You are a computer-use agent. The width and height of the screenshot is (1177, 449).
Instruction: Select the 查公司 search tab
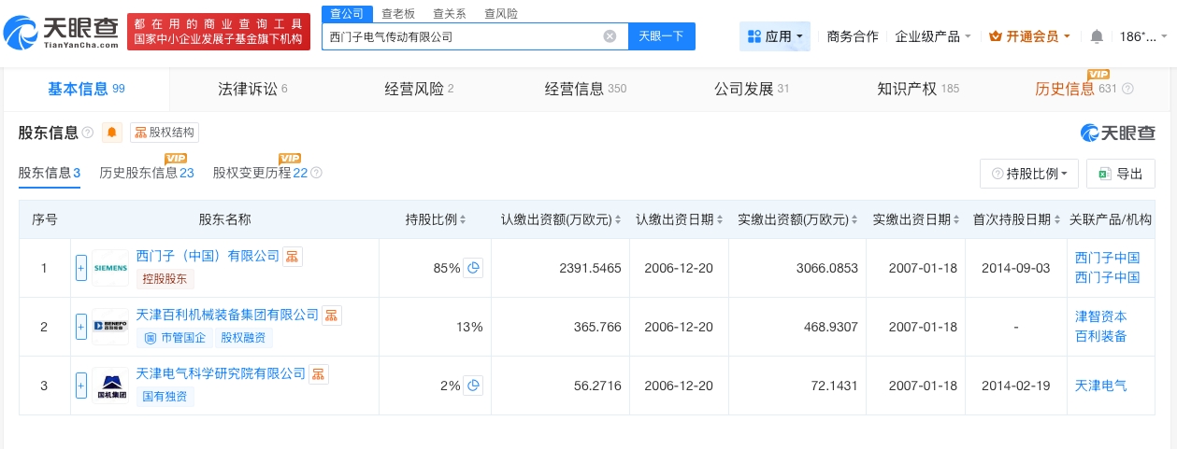[348, 13]
